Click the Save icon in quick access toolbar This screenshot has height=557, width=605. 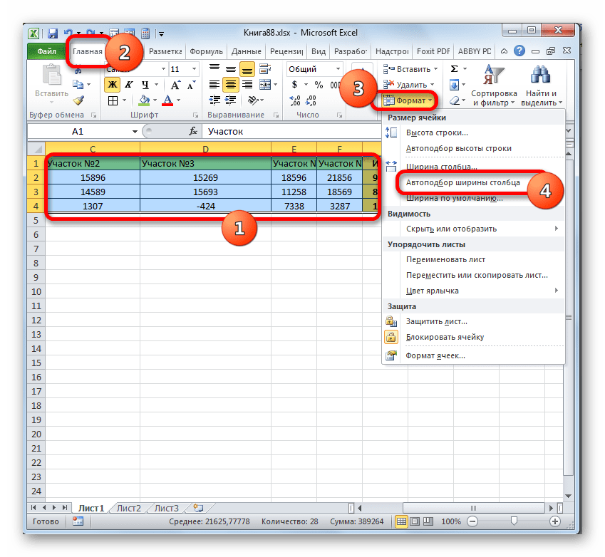tap(53, 33)
